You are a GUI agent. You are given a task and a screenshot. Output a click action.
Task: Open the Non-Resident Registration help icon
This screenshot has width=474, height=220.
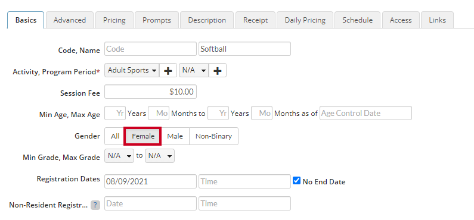pos(95,205)
